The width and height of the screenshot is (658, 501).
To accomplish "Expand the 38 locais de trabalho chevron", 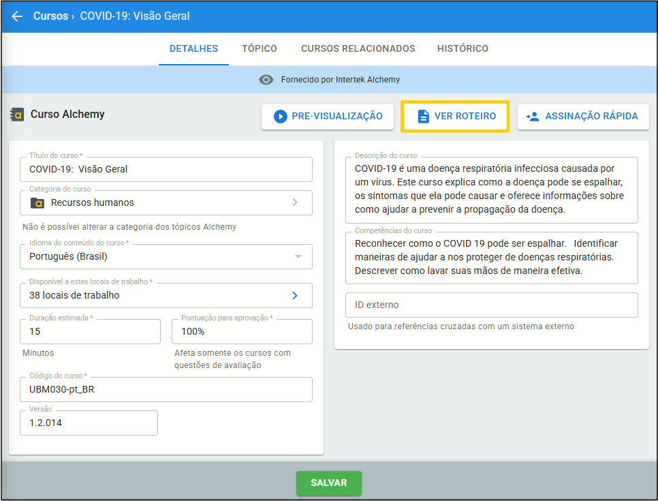I will [295, 296].
